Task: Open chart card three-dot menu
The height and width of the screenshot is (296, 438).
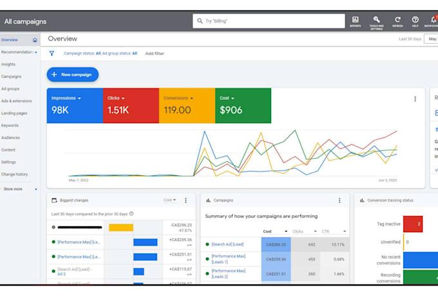Action: point(415,99)
